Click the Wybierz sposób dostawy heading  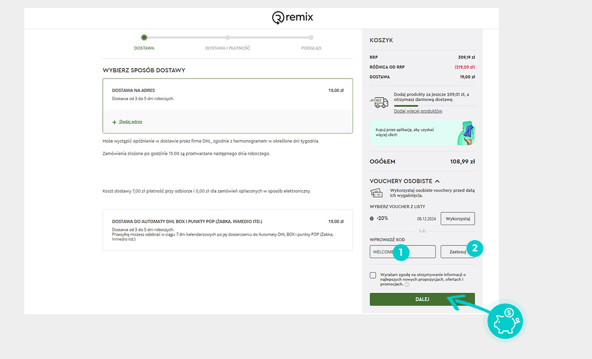click(x=144, y=70)
